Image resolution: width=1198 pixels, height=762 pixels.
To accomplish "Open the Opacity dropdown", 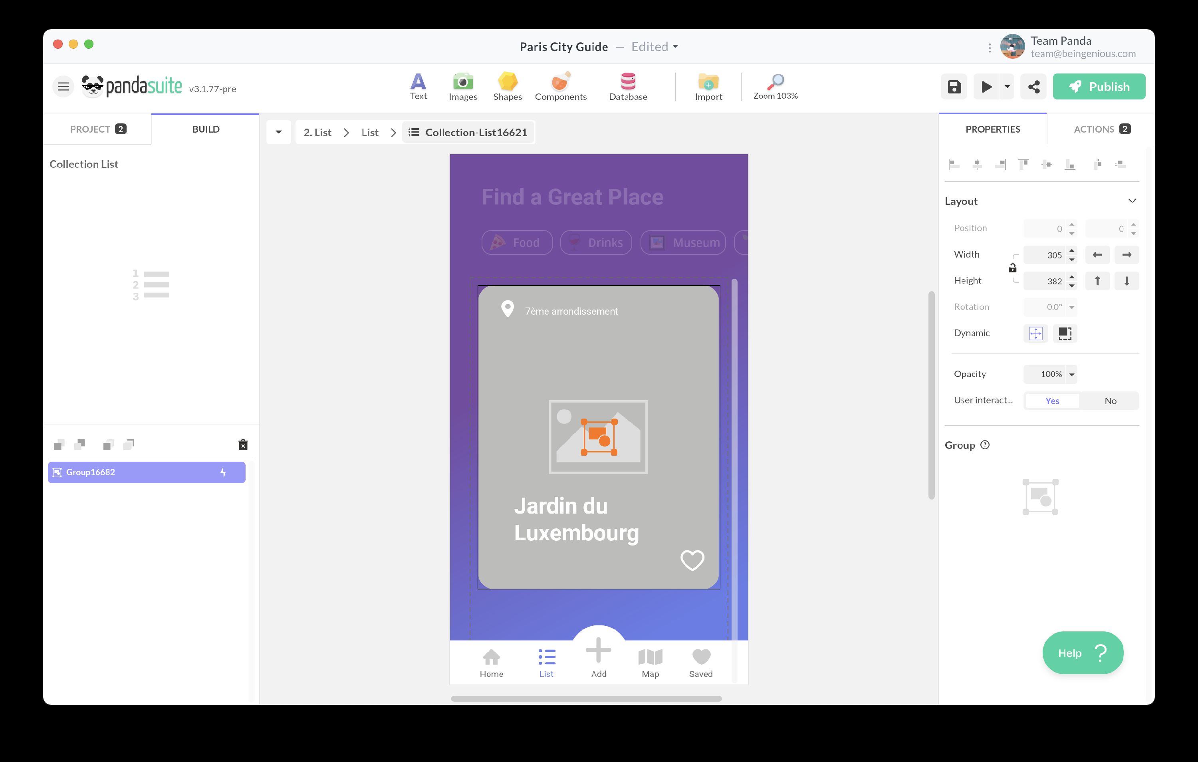I will click(x=1051, y=374).
